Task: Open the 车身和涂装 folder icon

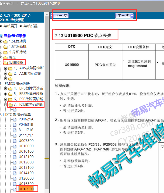Action: 5,52
